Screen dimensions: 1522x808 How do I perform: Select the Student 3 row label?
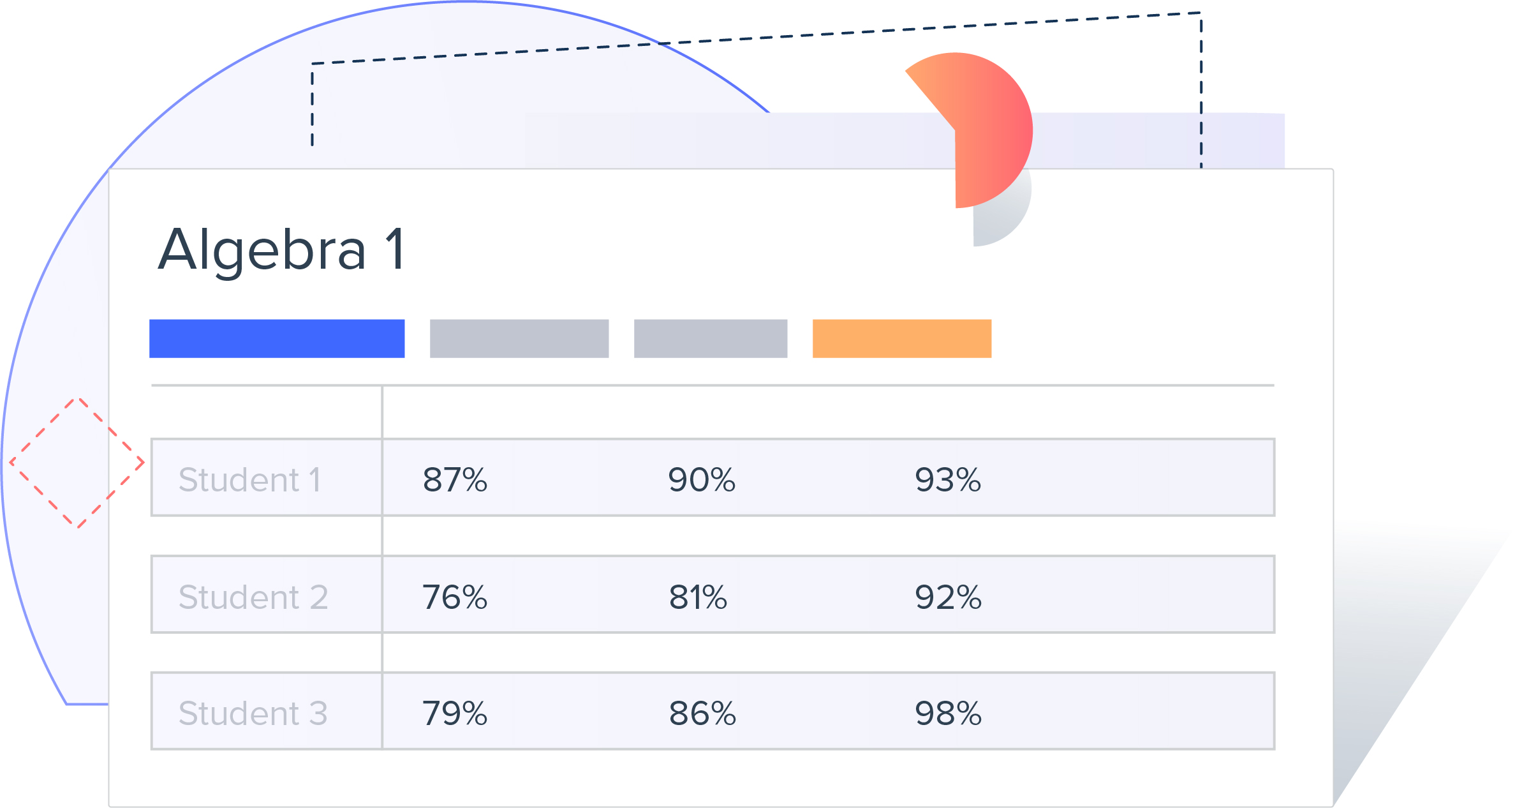tap(253, 714)
